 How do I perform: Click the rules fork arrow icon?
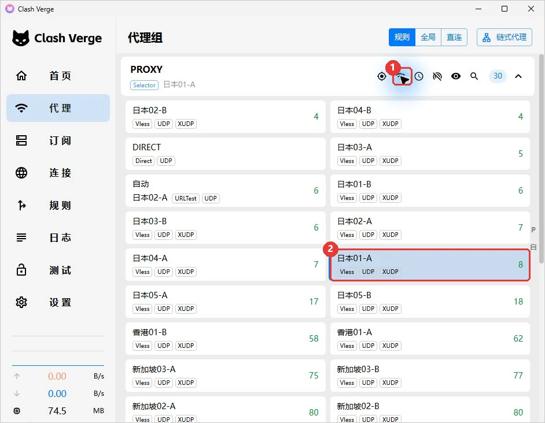tap(21, 205)
